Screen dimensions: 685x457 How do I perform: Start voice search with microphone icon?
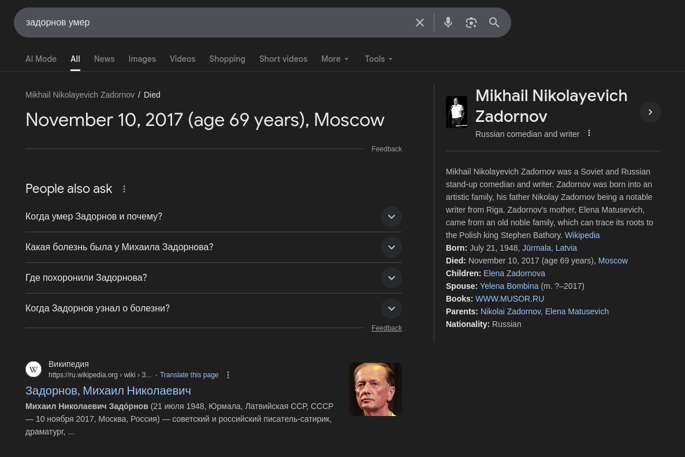point(448,23)
